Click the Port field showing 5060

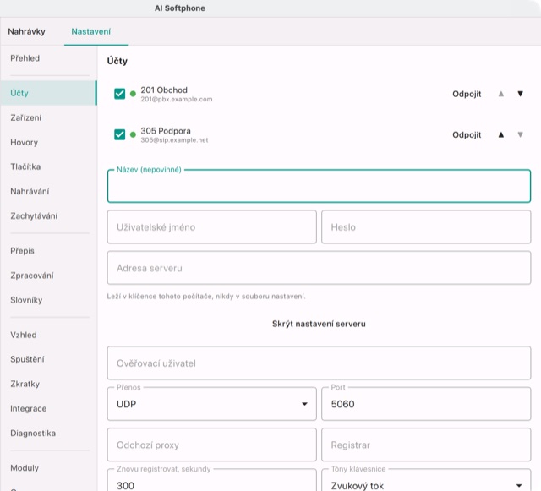click(x=426, y=404)
